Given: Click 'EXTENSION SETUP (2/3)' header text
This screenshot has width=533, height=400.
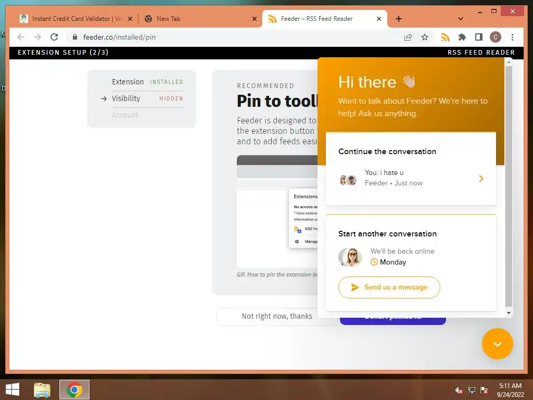Looking at the screenshot, I should 63,53.
